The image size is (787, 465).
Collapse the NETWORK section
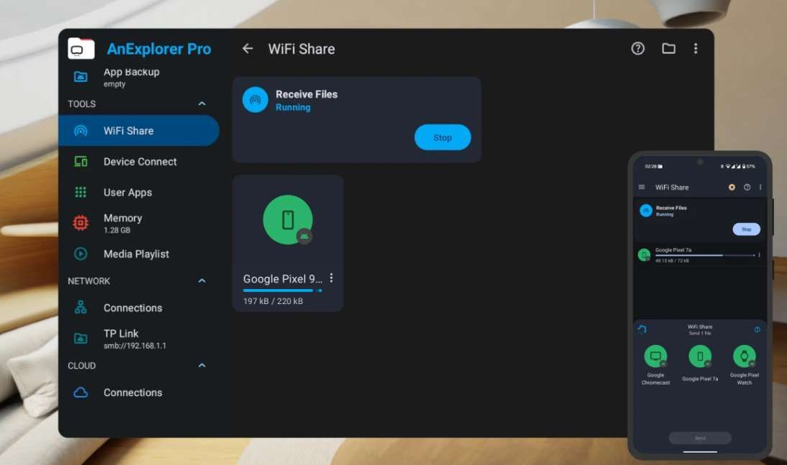pyautogui.click(x=201, y=281)
